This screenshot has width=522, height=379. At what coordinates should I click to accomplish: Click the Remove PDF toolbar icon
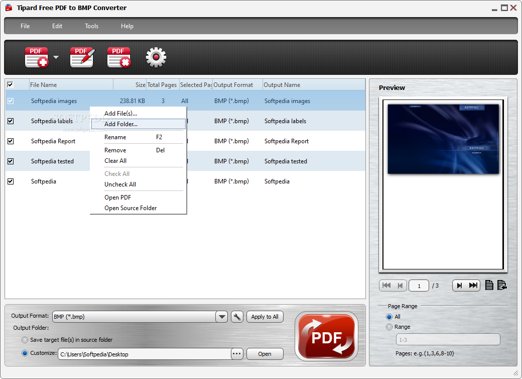[x=119, y=57]
